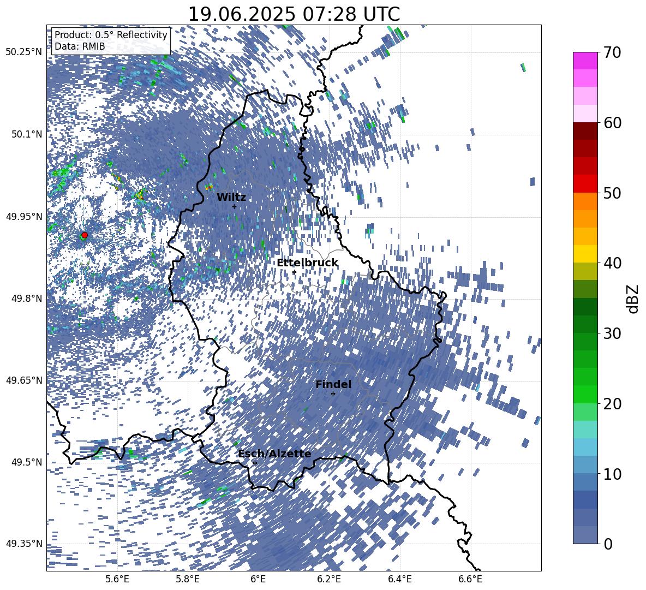646x590 pixels.
Task: Click the Findel location cross marker
Action: click(333, 394)
